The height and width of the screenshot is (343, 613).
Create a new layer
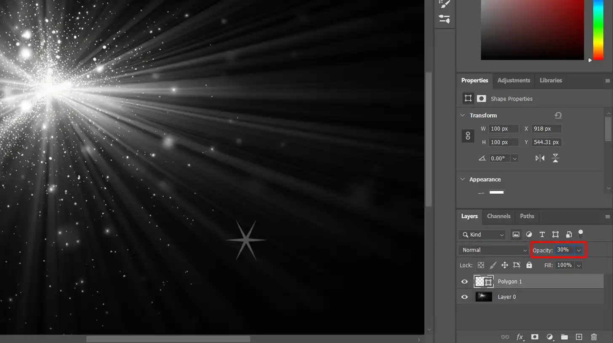point(579,337)
